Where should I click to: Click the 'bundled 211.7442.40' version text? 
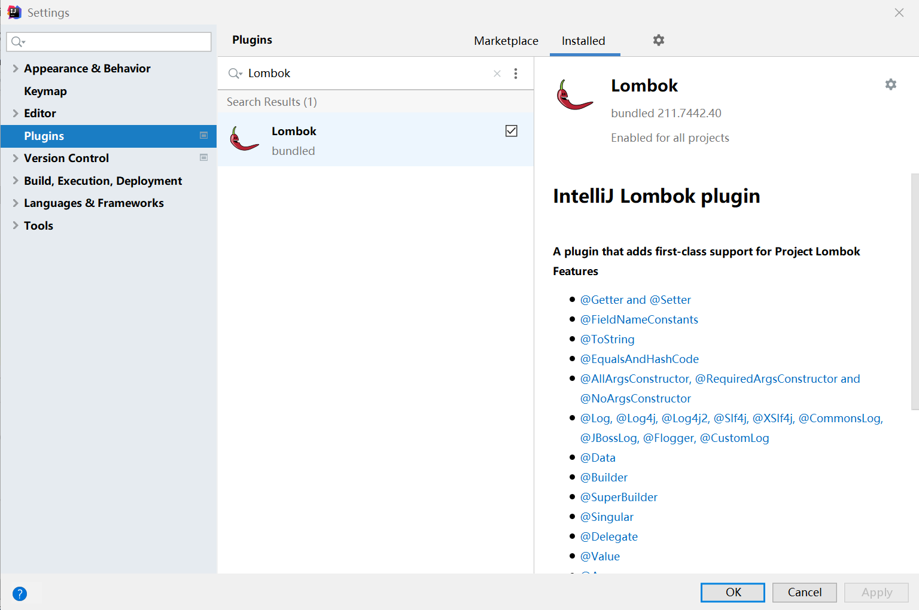666,113
